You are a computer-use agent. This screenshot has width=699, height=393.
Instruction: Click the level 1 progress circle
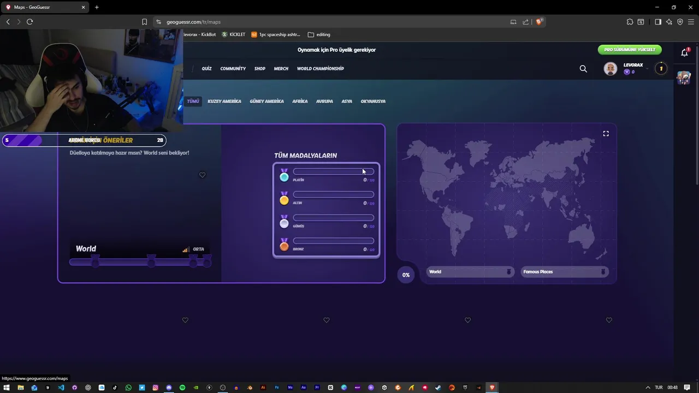coord(661,69)
